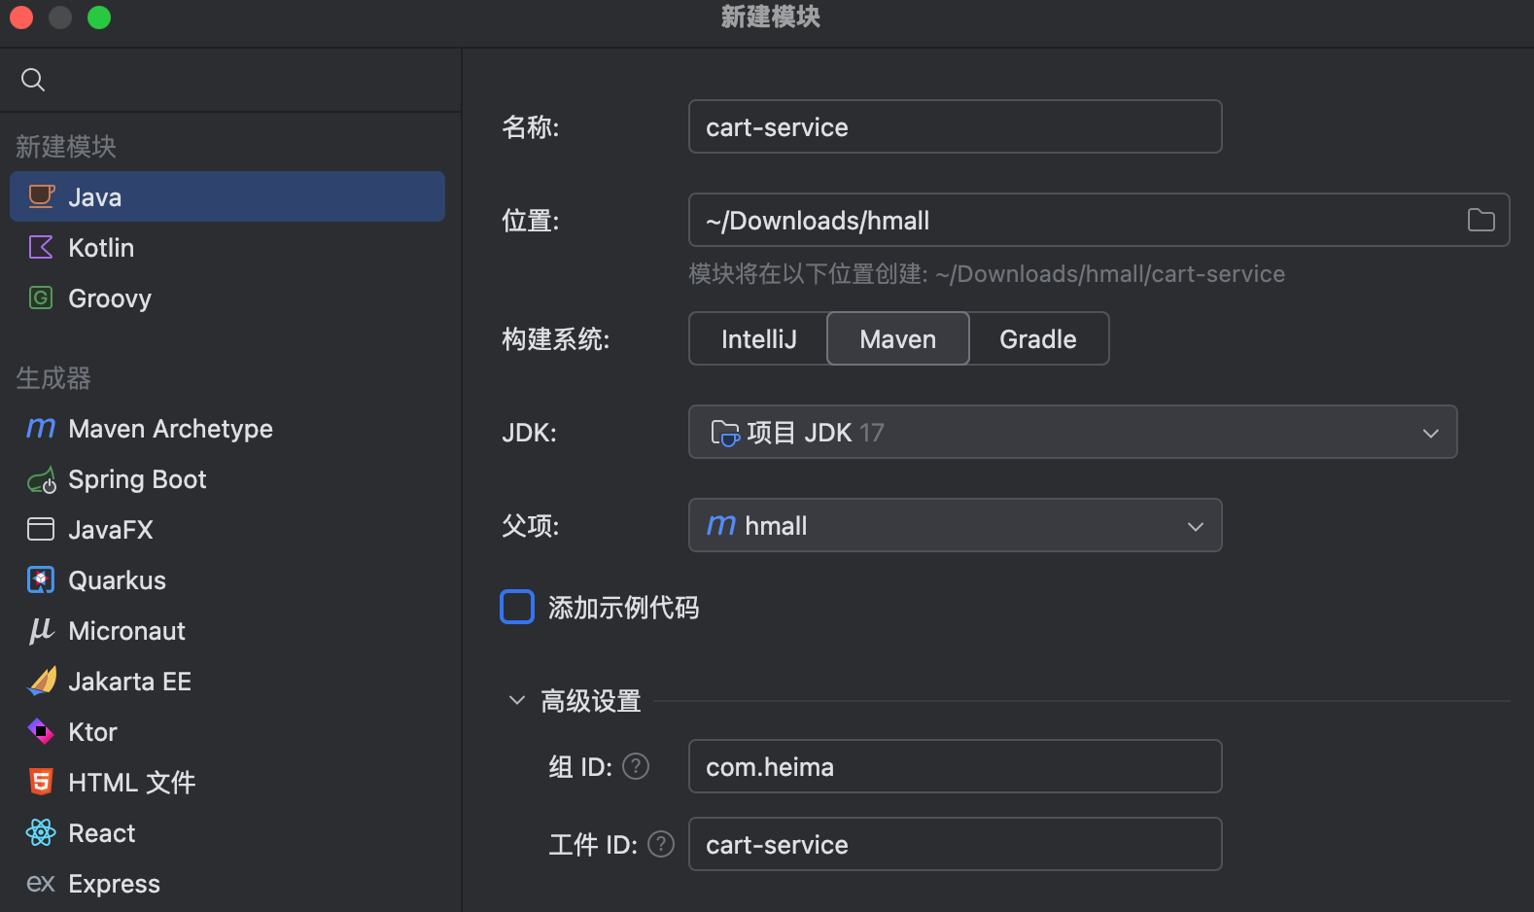This screenshot has width=1534, height=912.
Task: Choose Gradle build system
Action: point(1038,338)
